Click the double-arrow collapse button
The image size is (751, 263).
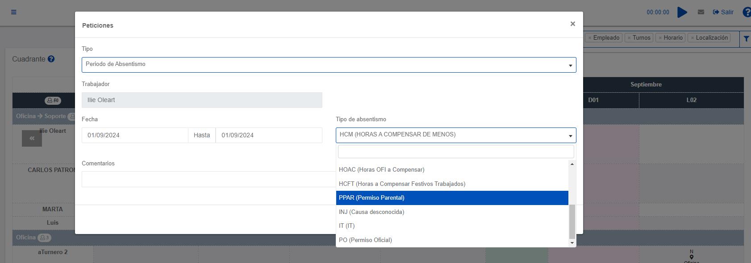point(32,139)
